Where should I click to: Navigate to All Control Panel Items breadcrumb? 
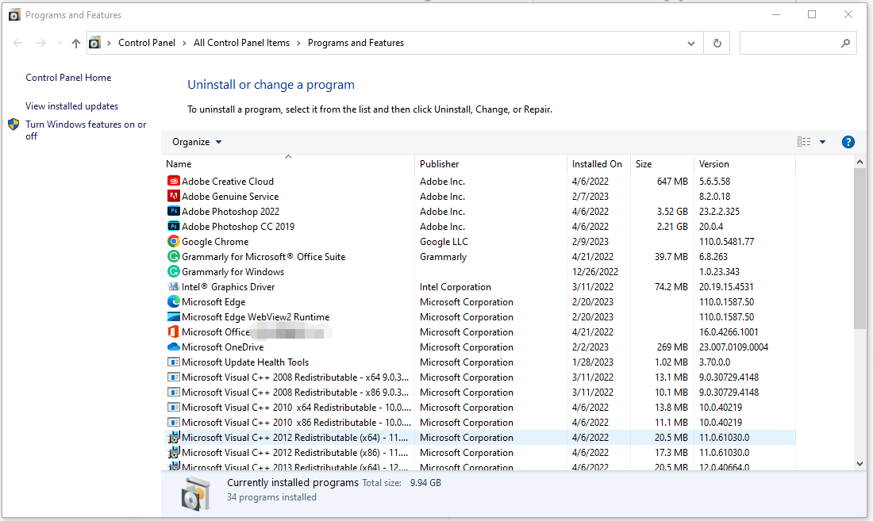241,43
